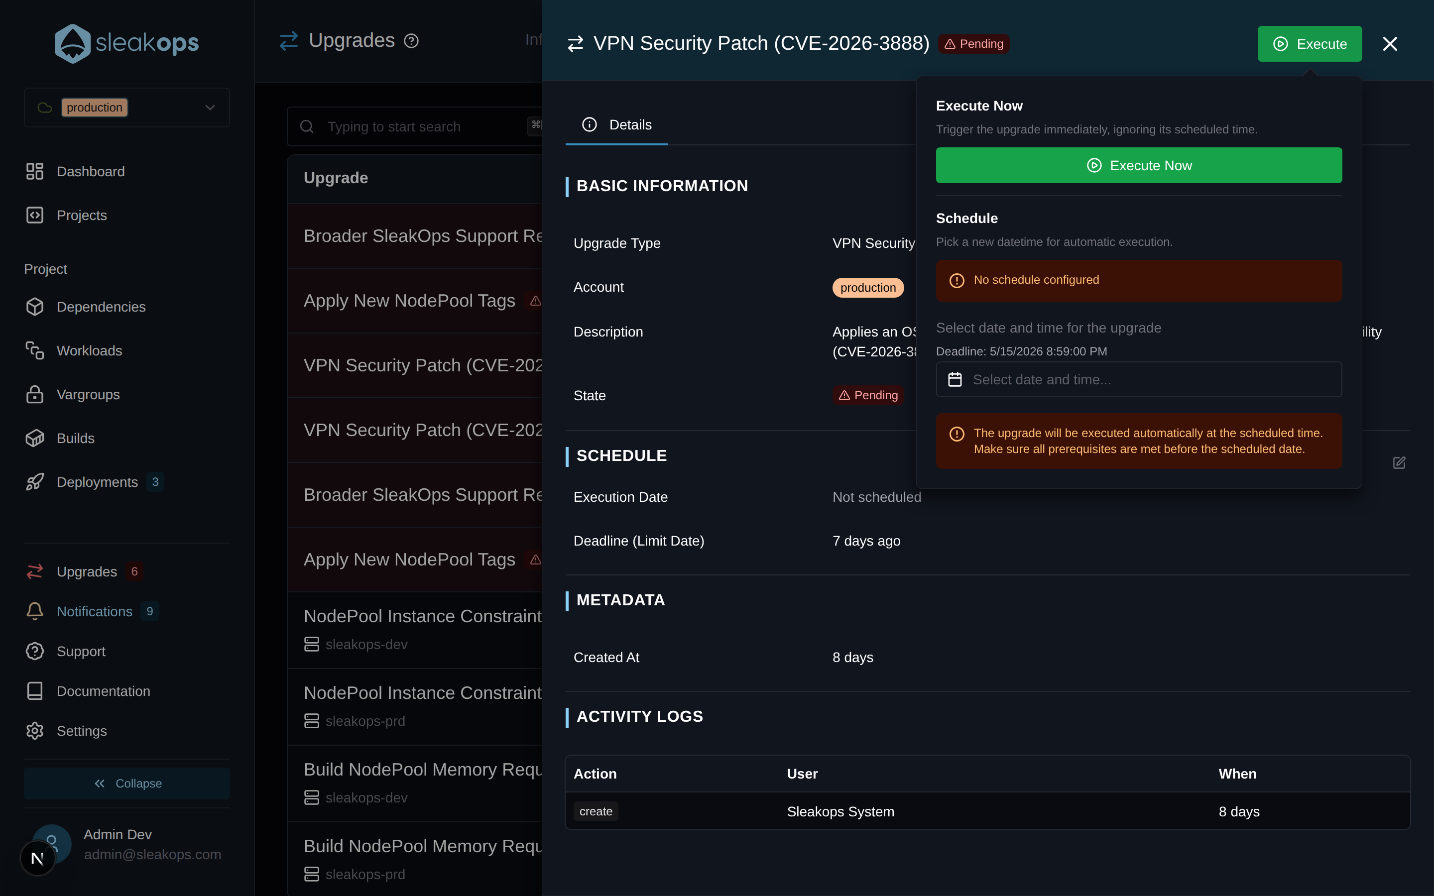Click the Notifications count badge 9
Screen dimensions: 1434x896
tap(150, 612)
